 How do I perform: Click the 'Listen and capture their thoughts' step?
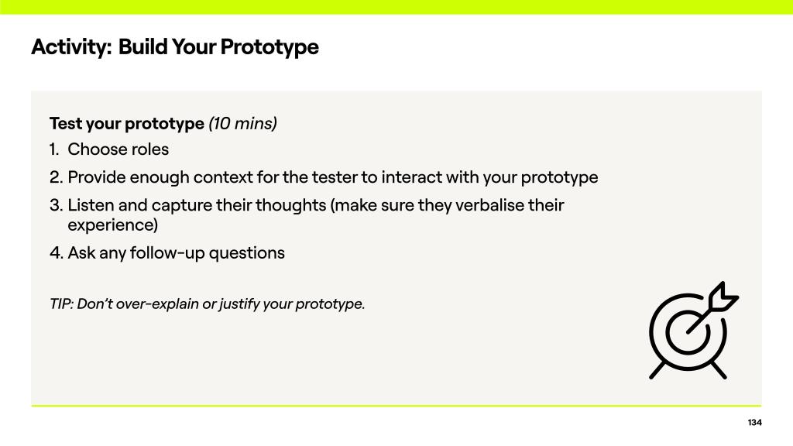click(316, 205)
